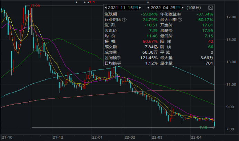Close the interval statistics panel
Screen dimensions: 239x141
click(210, 7)
